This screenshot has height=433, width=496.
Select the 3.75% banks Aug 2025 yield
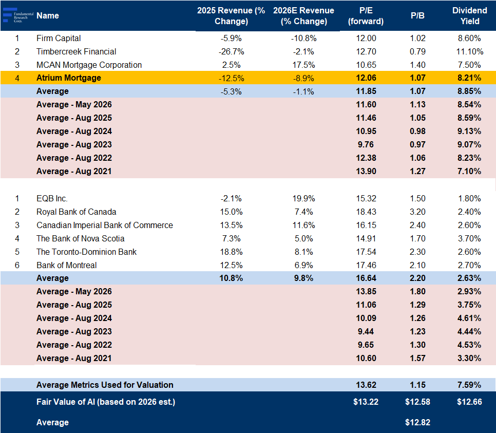(x=469, y=305)
